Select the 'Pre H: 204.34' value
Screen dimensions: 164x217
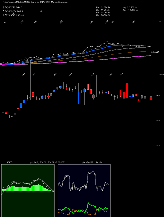click(x=103, y=10)
